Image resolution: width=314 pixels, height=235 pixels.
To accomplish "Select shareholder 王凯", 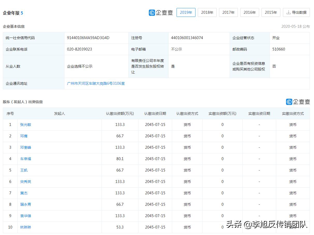I will point(24,170).
